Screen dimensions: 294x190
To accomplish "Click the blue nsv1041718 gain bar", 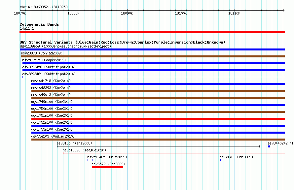I will point(158,84).
